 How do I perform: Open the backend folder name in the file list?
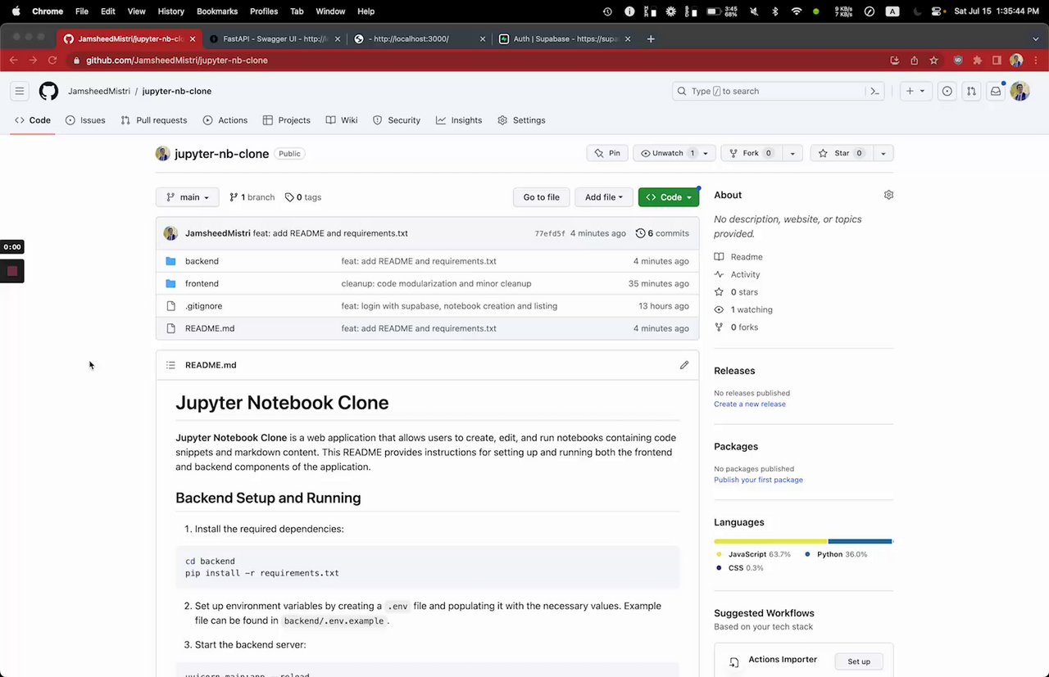[x=202, y=261]
